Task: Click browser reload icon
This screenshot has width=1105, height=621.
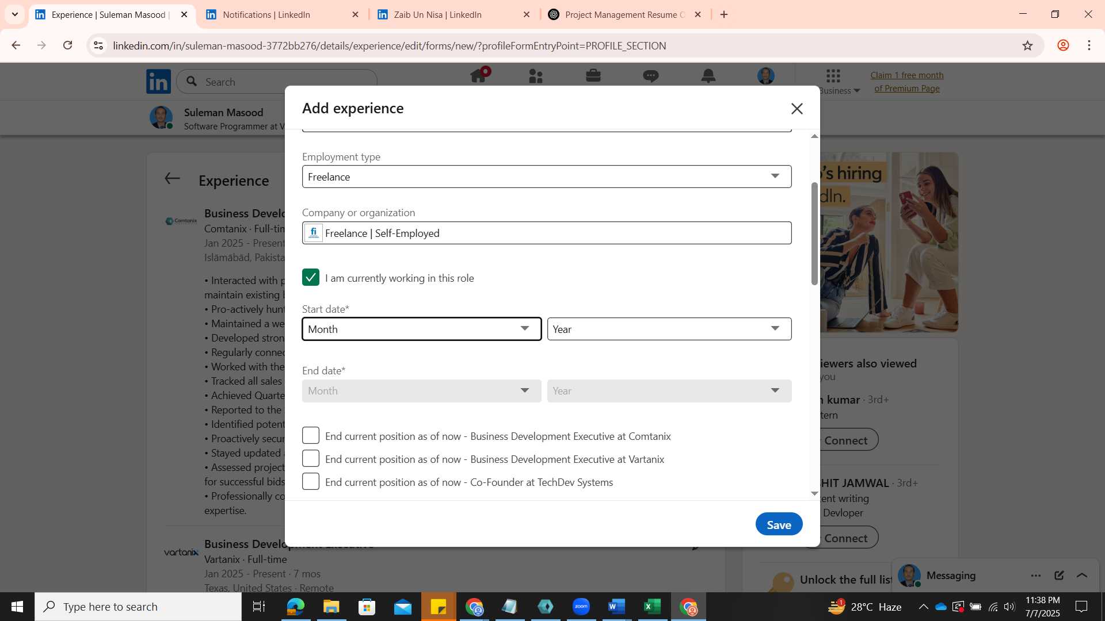Action: [67, 45]
